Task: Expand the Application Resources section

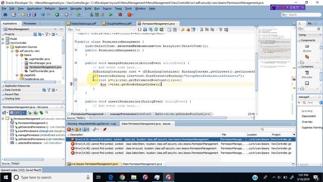Action: click(4, 86)
